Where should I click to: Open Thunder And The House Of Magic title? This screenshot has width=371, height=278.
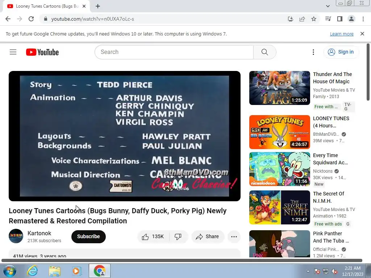click(333, 78)
